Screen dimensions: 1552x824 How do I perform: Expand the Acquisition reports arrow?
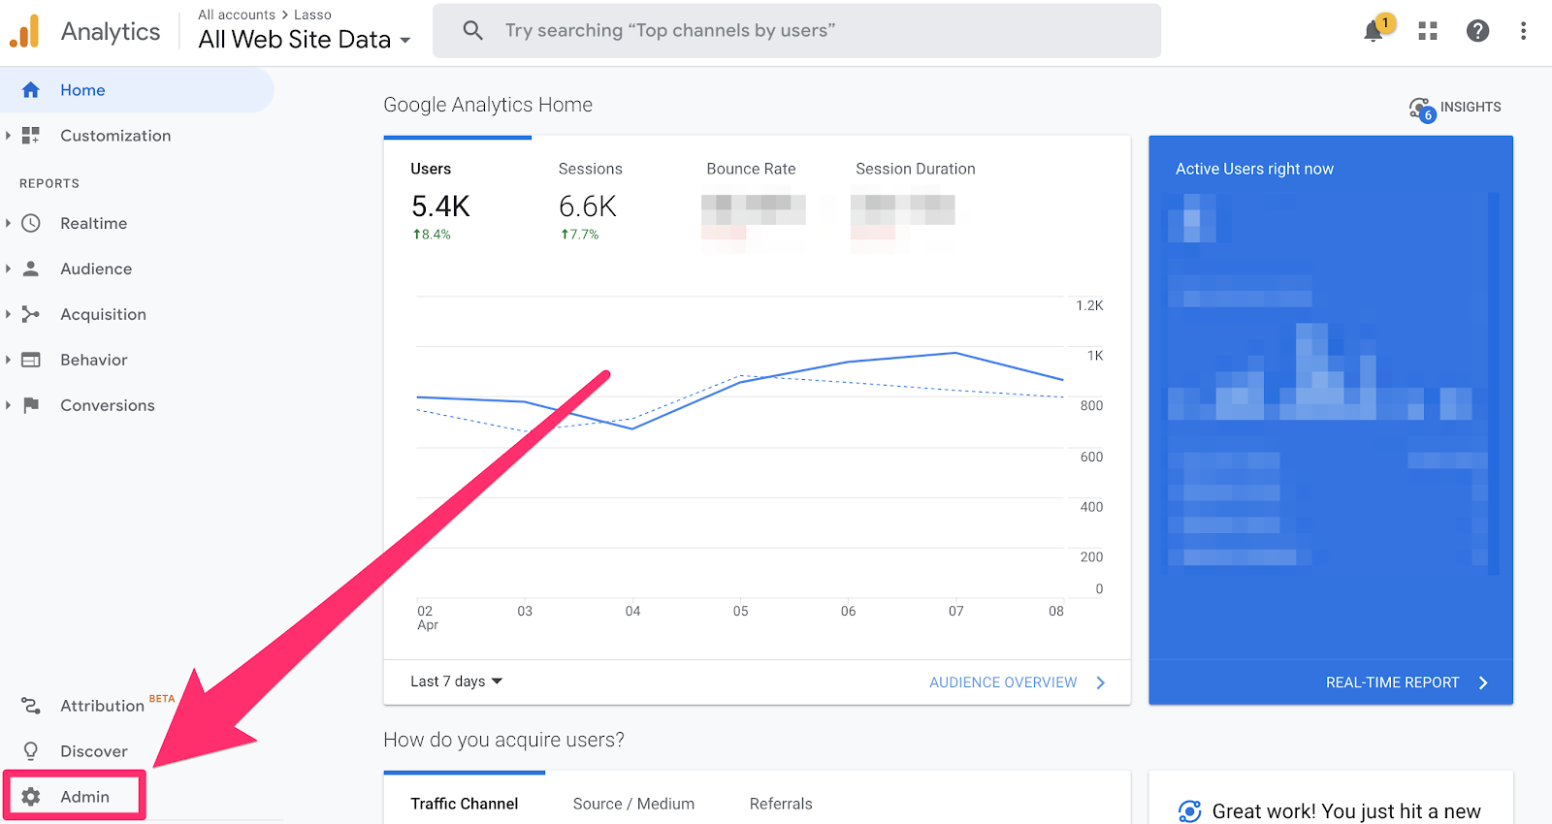click(x=8, y=314)
